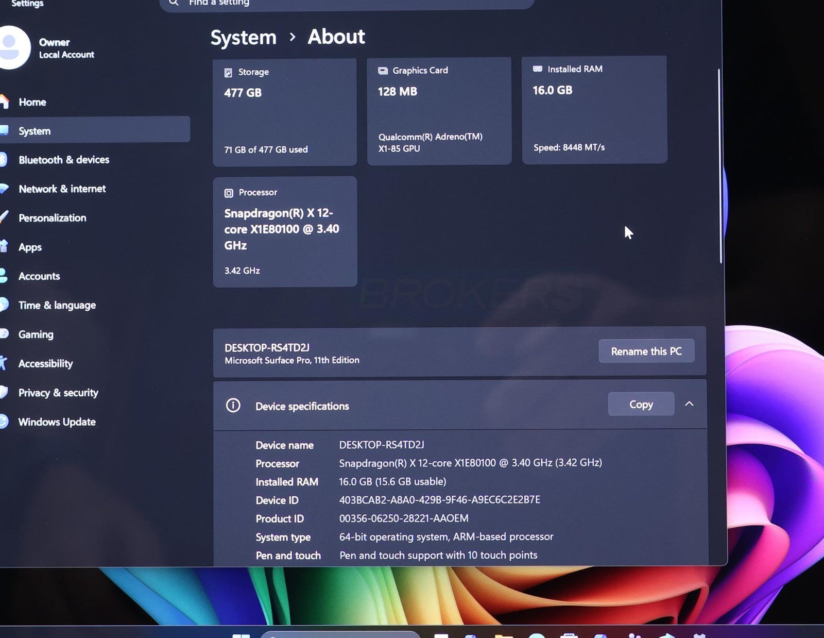The height and width of the screenshot is (638, 824).
Task: Open the Storage card showing 477 GB
Action: [x=285, y=112]
